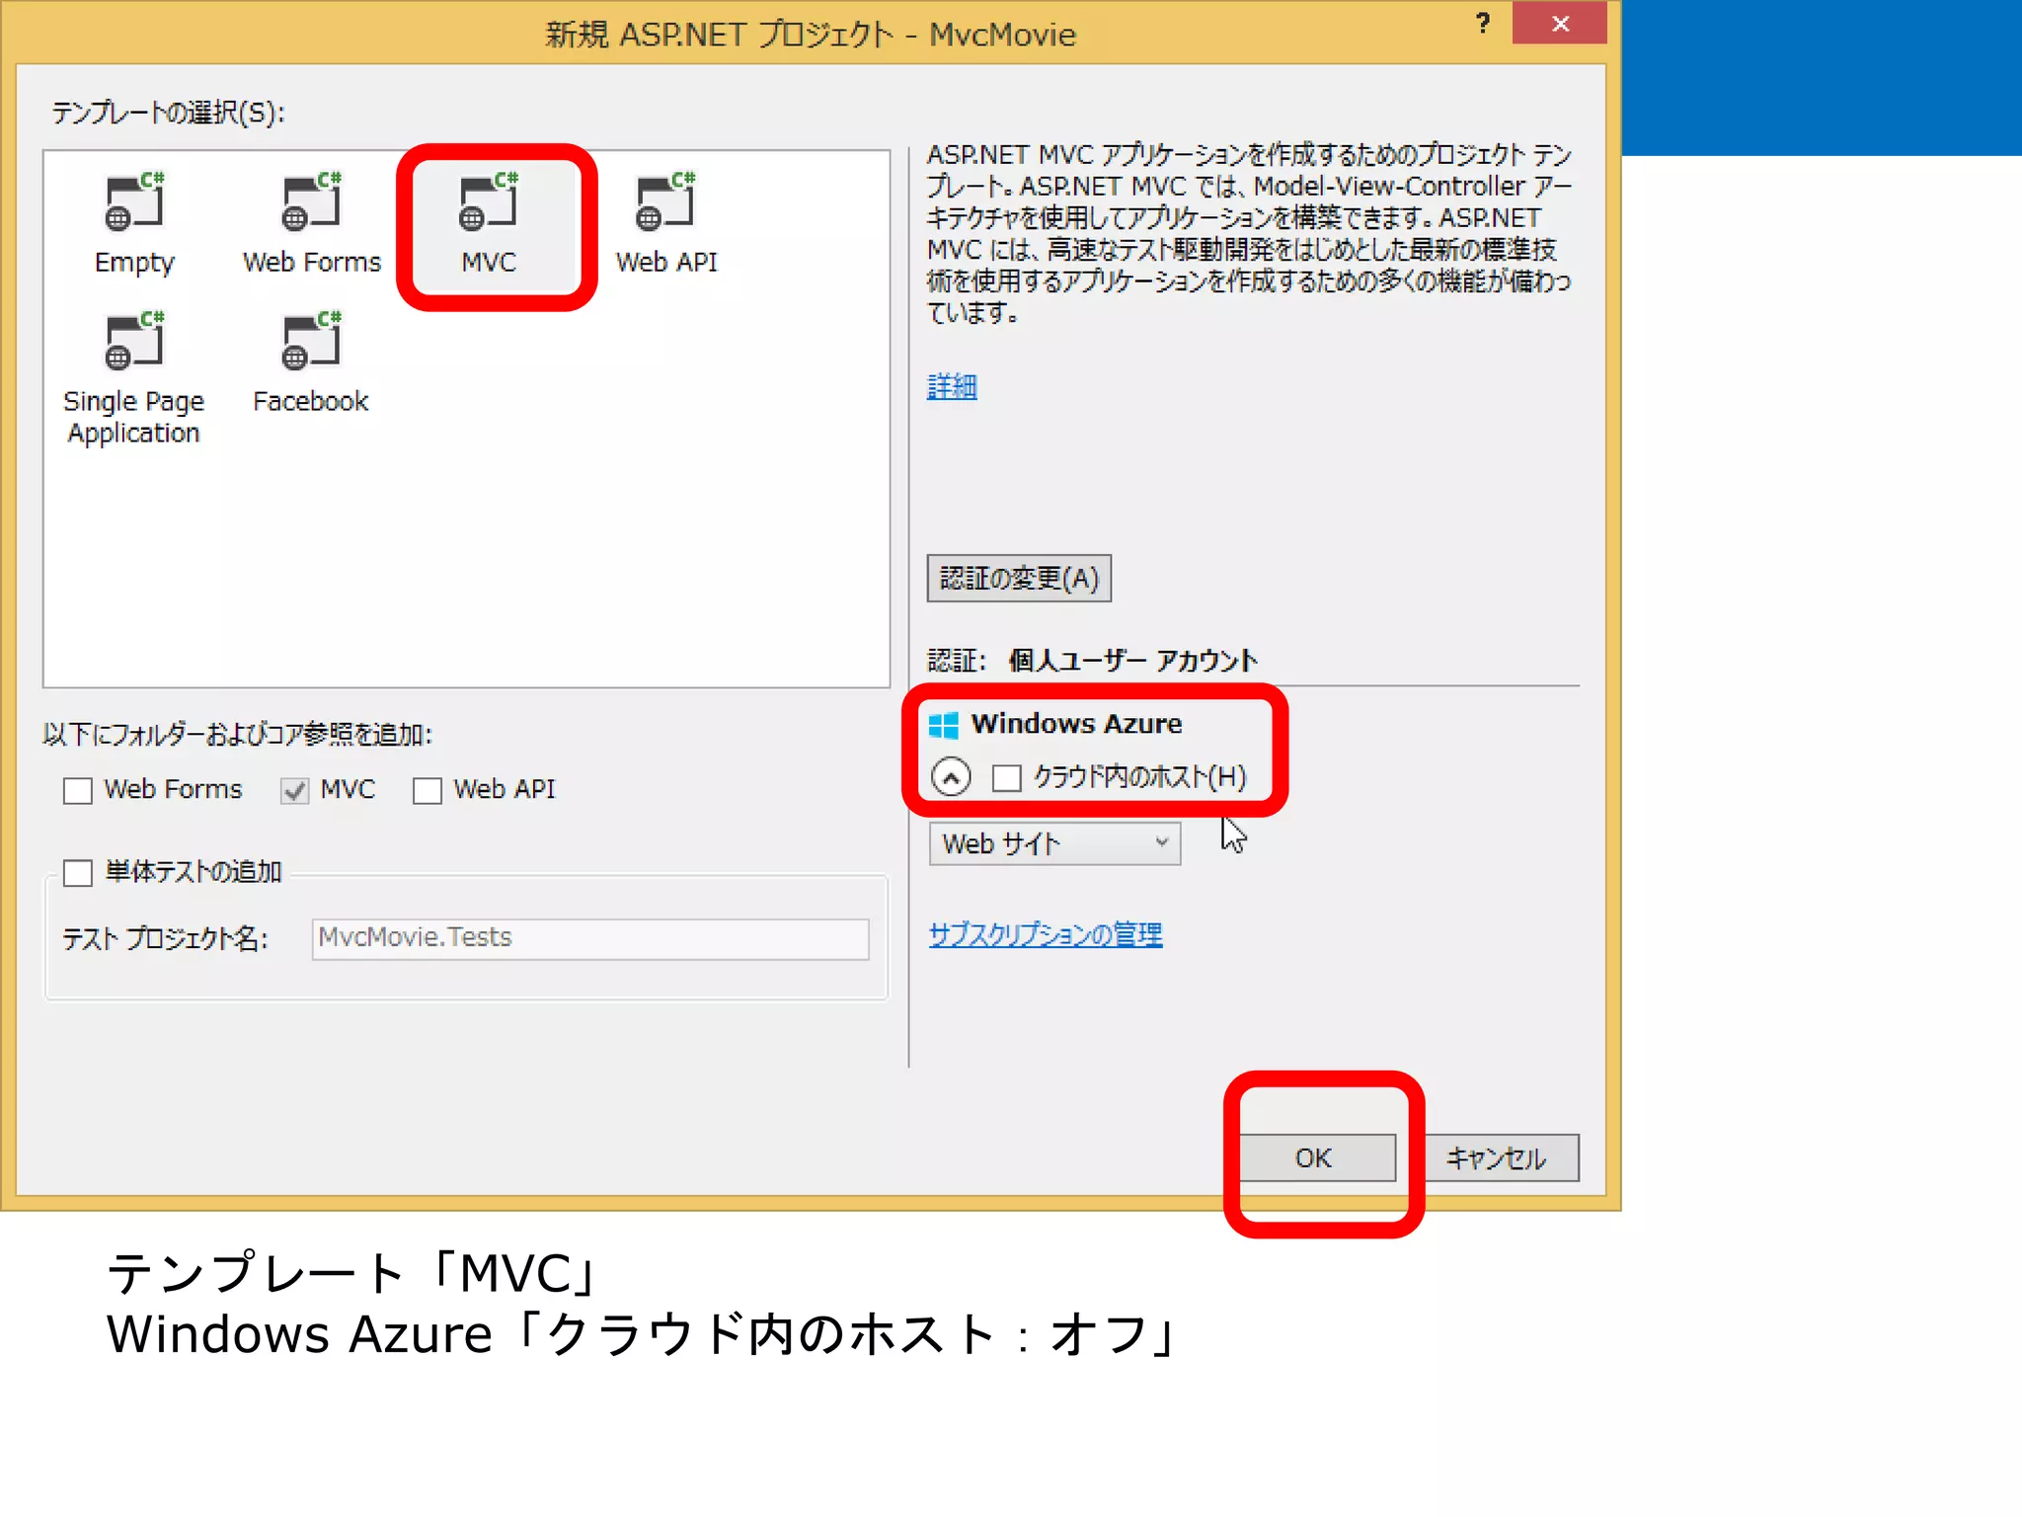Close the 新規 ASP.NET プロジェクト dialog
Viewport: 2022px width, 1517px height.
coord(1559,23)
